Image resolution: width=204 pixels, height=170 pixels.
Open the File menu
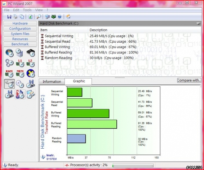[7, 10]
